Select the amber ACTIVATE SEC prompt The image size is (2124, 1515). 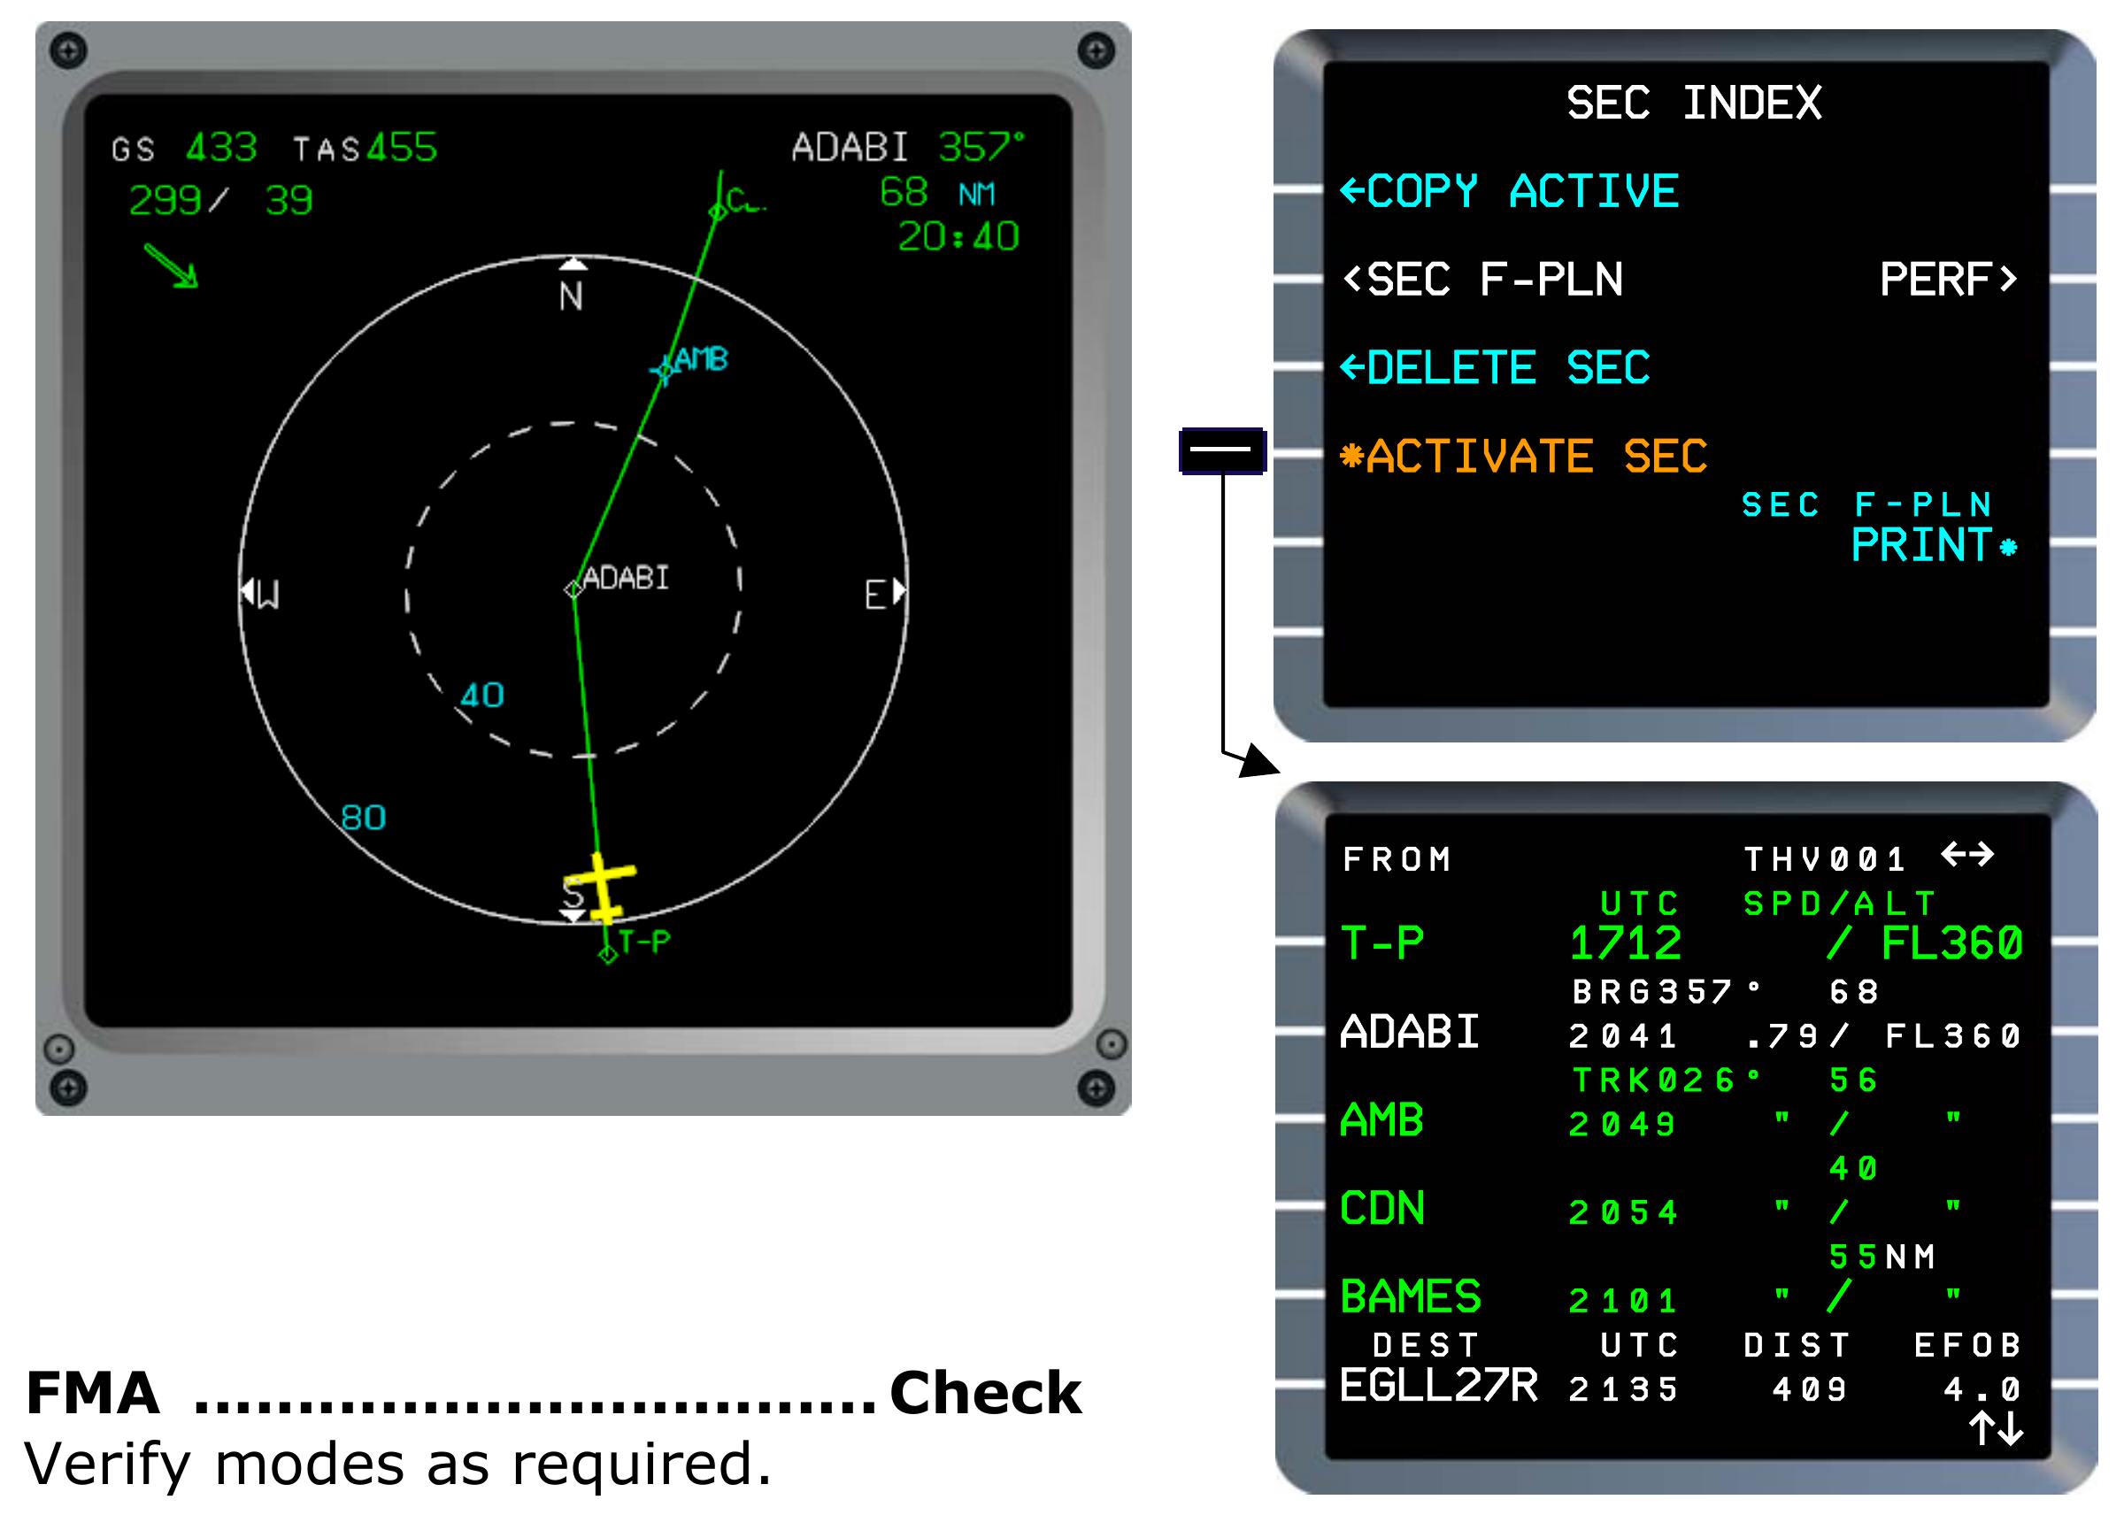tap(1523, 456)
